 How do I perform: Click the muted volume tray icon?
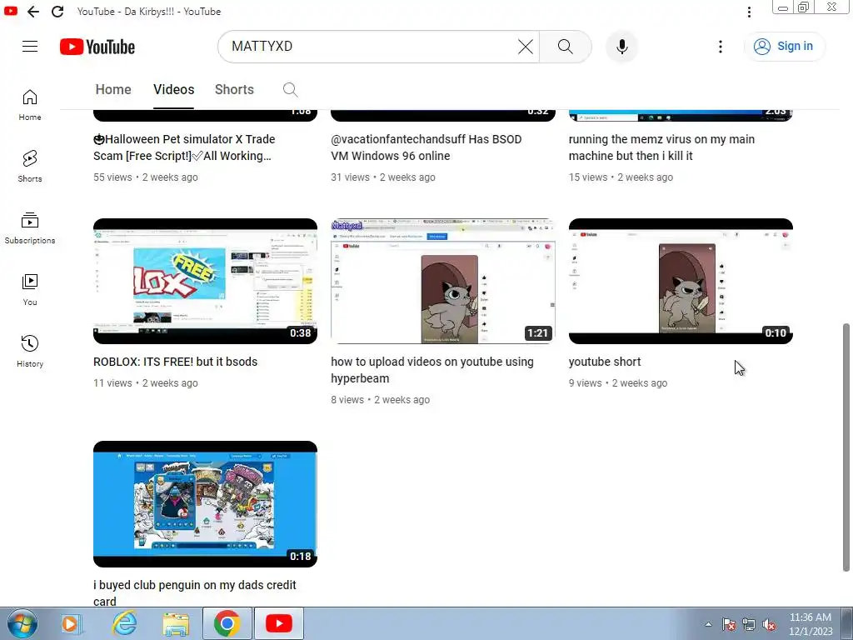tap(769, 624)
